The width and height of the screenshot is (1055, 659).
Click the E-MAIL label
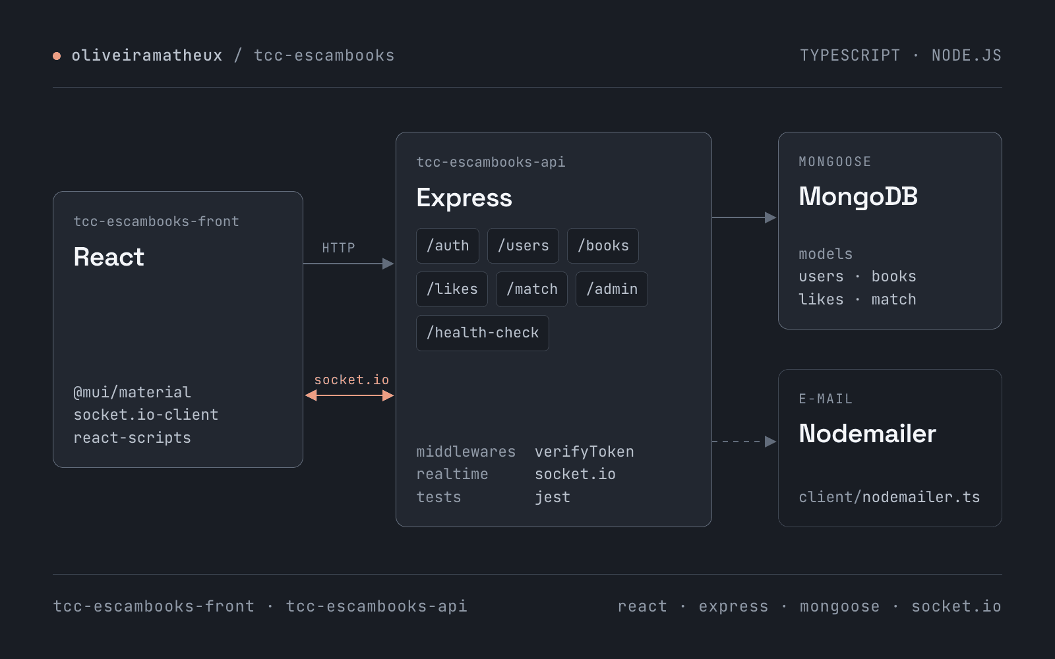point(826,399)
